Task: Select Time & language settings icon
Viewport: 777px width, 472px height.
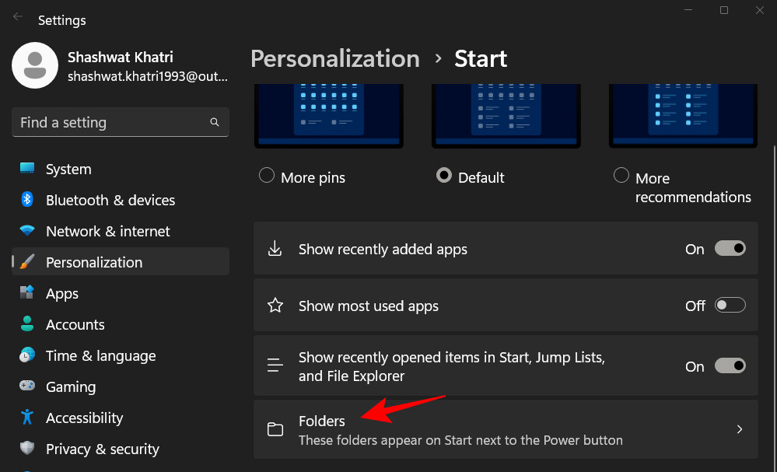Action: pyautogui.click(x=26, y=355)
